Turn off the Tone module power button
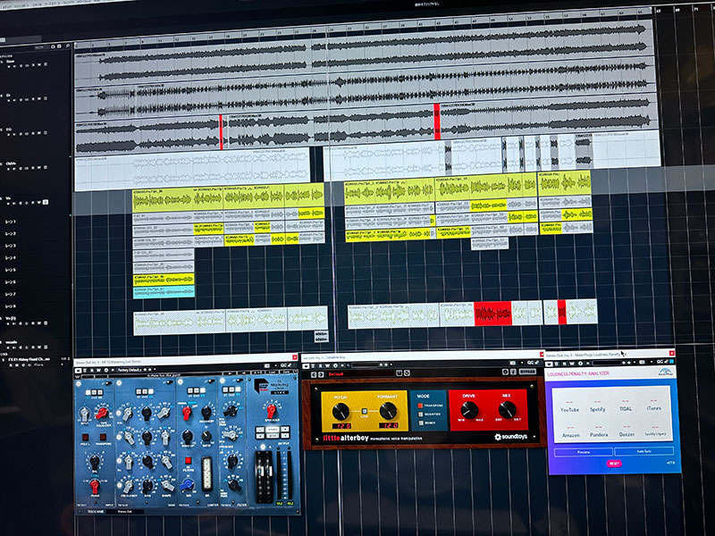The height and width of the screenshot is (536, 715). 118,382
